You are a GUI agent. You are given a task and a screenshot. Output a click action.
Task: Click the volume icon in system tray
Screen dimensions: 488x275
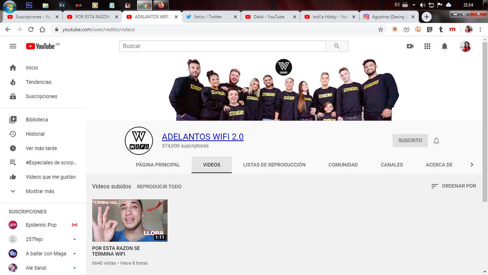pyautogui.click(x=422, y=5)
